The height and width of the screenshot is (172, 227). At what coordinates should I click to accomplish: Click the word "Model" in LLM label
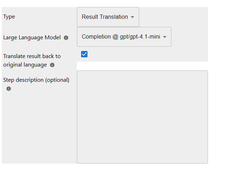click(52, 38)
